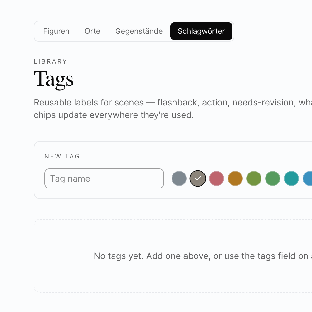This screenshot has height=312, width=312.
Task: Focus the Tag name input field
Action: coord(104,178)
